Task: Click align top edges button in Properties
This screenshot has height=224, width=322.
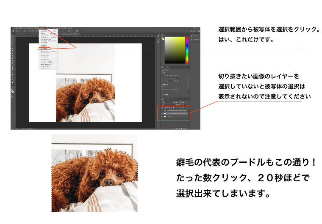Action: click(x=172, y=89)
